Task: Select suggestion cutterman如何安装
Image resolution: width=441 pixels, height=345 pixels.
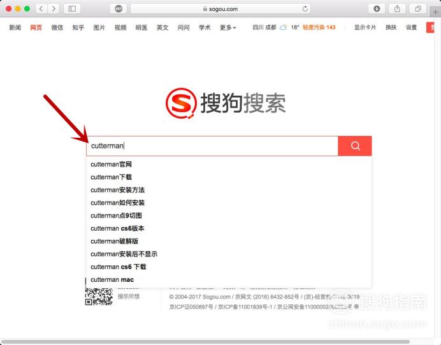Action: 229,203
